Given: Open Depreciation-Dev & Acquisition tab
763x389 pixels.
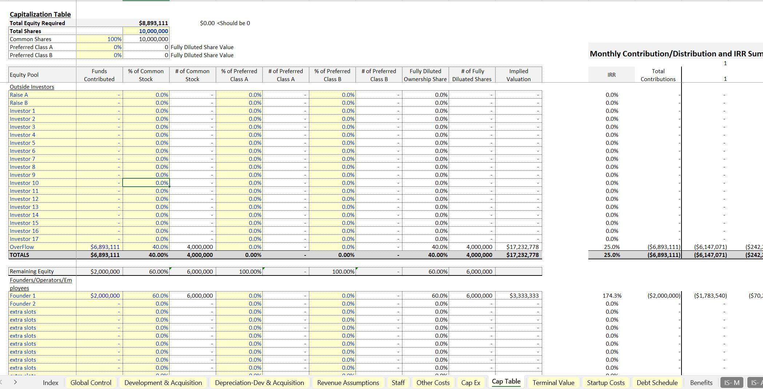Looking at the screenshot, I should (x=259, y=382).
